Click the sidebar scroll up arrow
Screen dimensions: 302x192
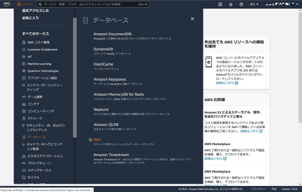click(75, 10)
